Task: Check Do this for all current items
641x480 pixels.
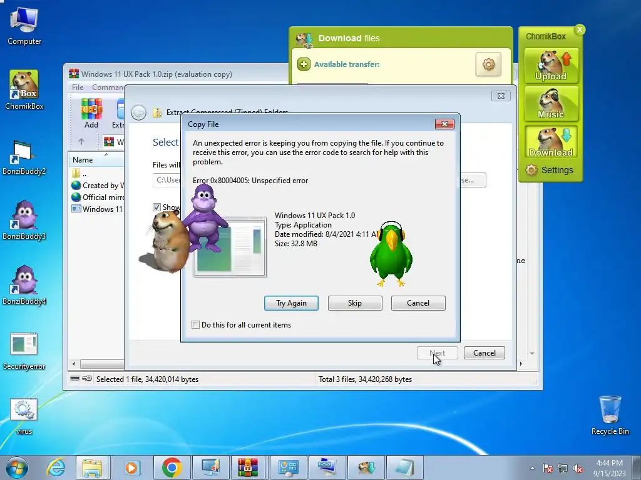Action: tap(195, 325)
